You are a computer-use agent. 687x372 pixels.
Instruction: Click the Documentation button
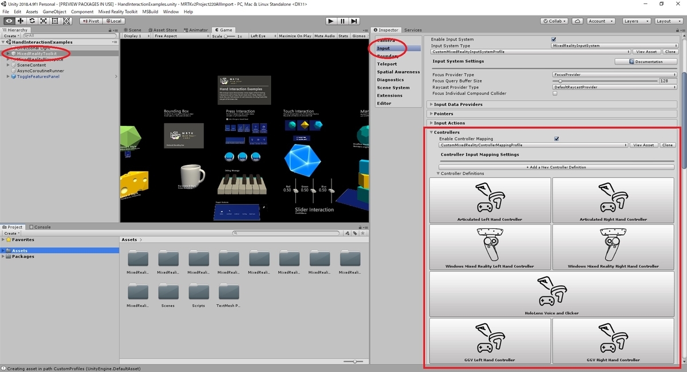coord(646,61)
